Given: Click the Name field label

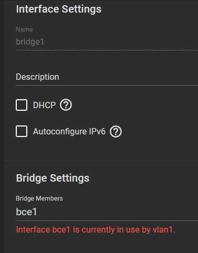Looking at the screenshot, I should pyautogui.click(x=24, y=29).
